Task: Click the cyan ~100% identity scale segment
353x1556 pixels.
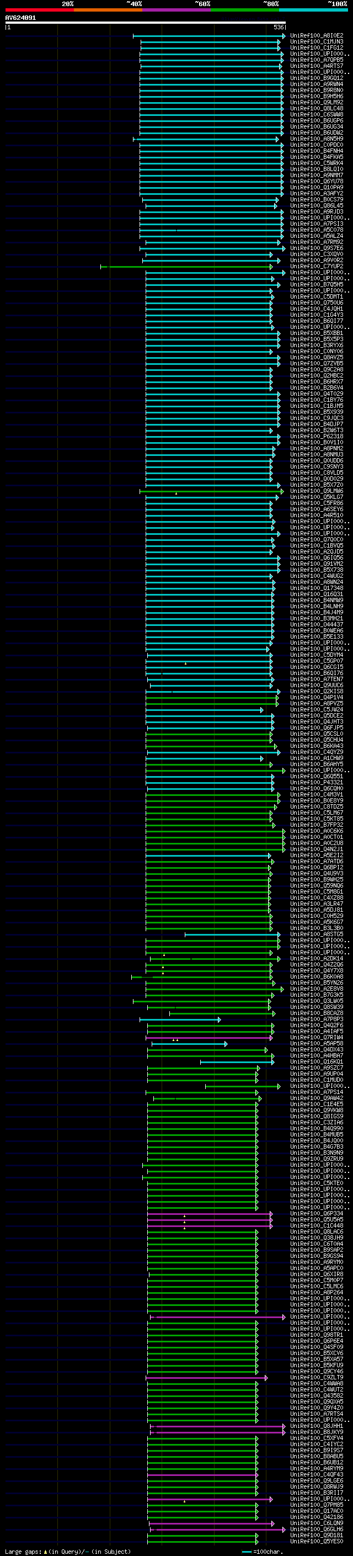Action: [313, 10]
